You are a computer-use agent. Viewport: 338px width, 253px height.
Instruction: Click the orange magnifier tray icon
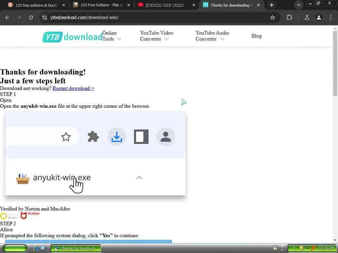314,248
